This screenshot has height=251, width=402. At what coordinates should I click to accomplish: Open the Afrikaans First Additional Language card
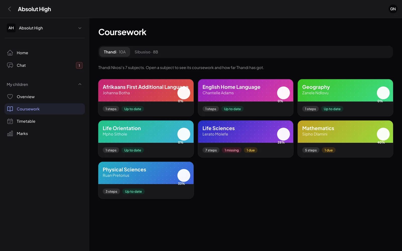click(146, 98)
